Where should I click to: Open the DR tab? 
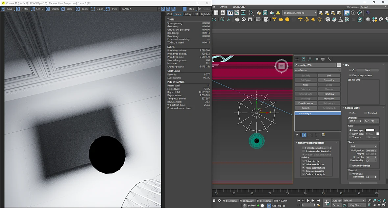click(x=196, y=14)
